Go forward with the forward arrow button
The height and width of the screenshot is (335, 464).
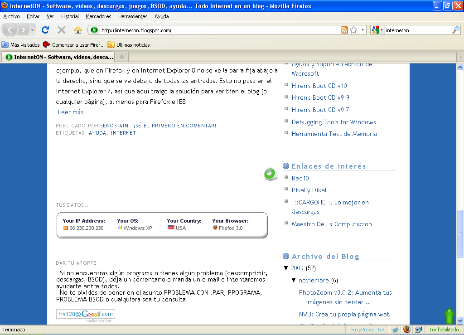[x=23, y=30]
